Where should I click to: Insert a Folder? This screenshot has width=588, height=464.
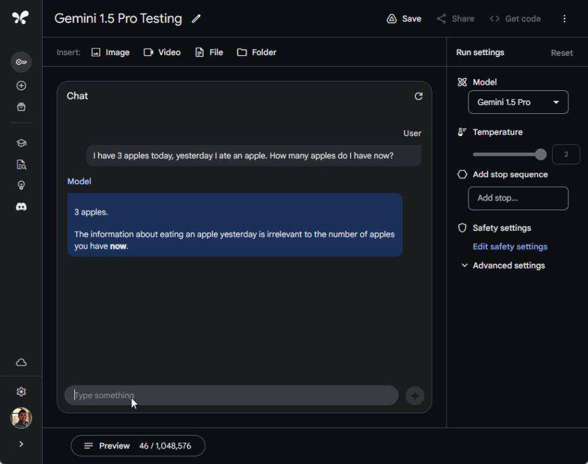point(257,53)
